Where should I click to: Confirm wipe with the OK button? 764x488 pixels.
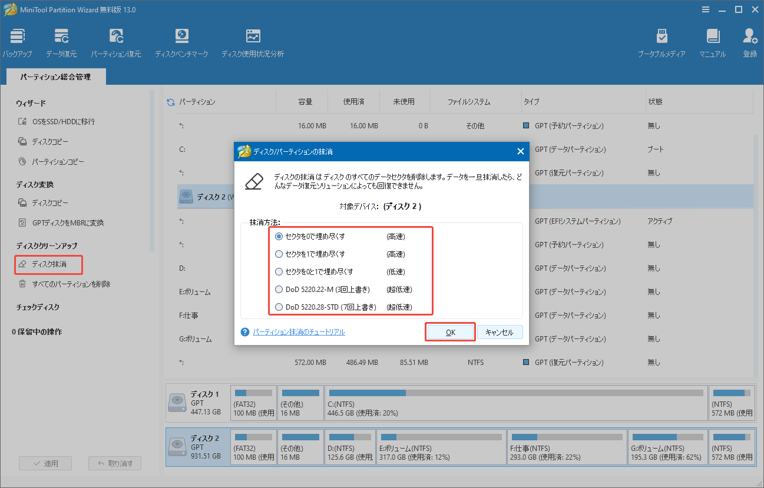coord(450,332)
